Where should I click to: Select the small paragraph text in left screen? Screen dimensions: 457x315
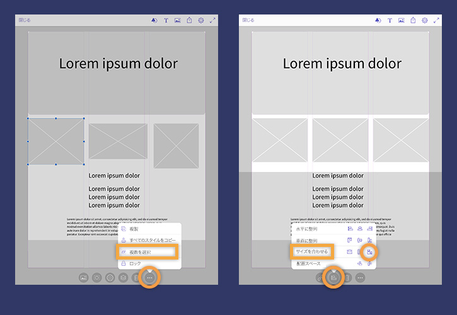click(x=117, y=227)
